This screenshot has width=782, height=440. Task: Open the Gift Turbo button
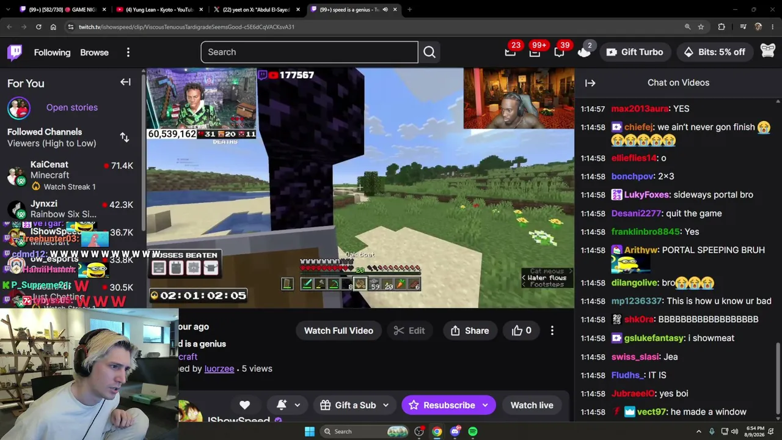coord(634,52)
